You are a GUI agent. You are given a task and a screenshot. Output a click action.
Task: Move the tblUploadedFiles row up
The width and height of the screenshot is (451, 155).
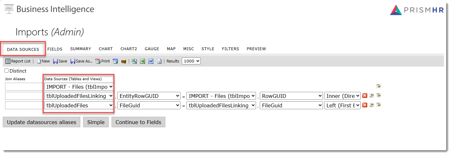[x=372, y=105]
